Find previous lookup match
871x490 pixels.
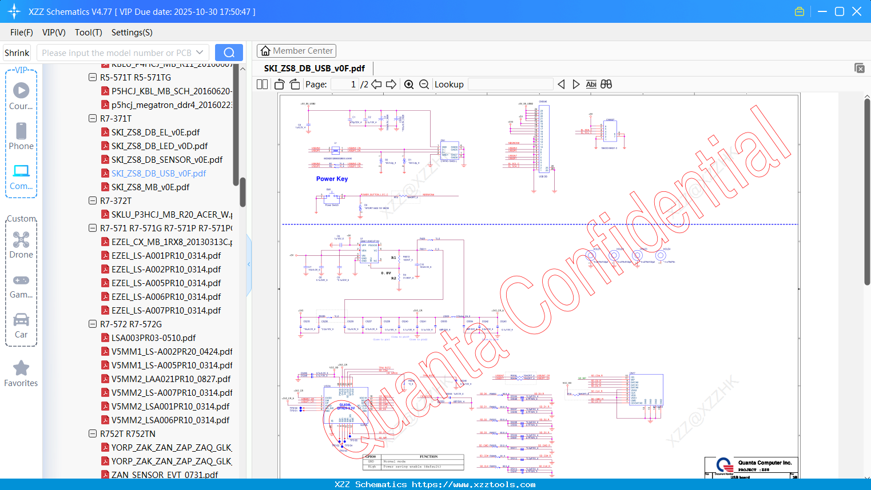coord(561,85)
